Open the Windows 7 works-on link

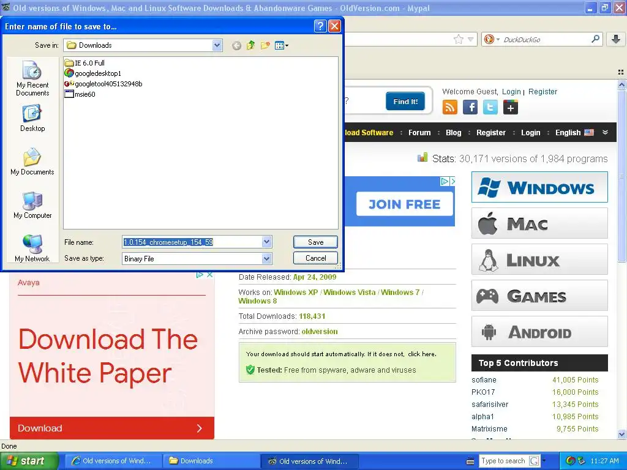[400, 292]
